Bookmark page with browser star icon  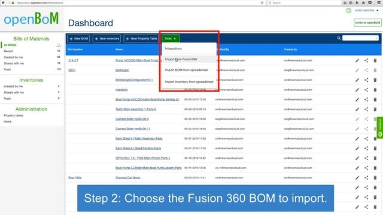(x=345, y=2)
